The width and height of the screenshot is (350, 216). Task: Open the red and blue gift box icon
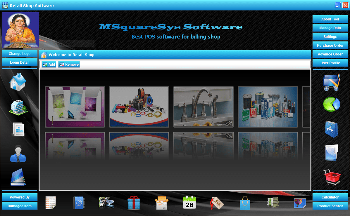[x=134, y=203]
